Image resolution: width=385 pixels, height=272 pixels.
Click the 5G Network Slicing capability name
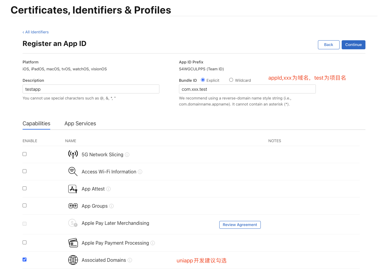[103, 154]
